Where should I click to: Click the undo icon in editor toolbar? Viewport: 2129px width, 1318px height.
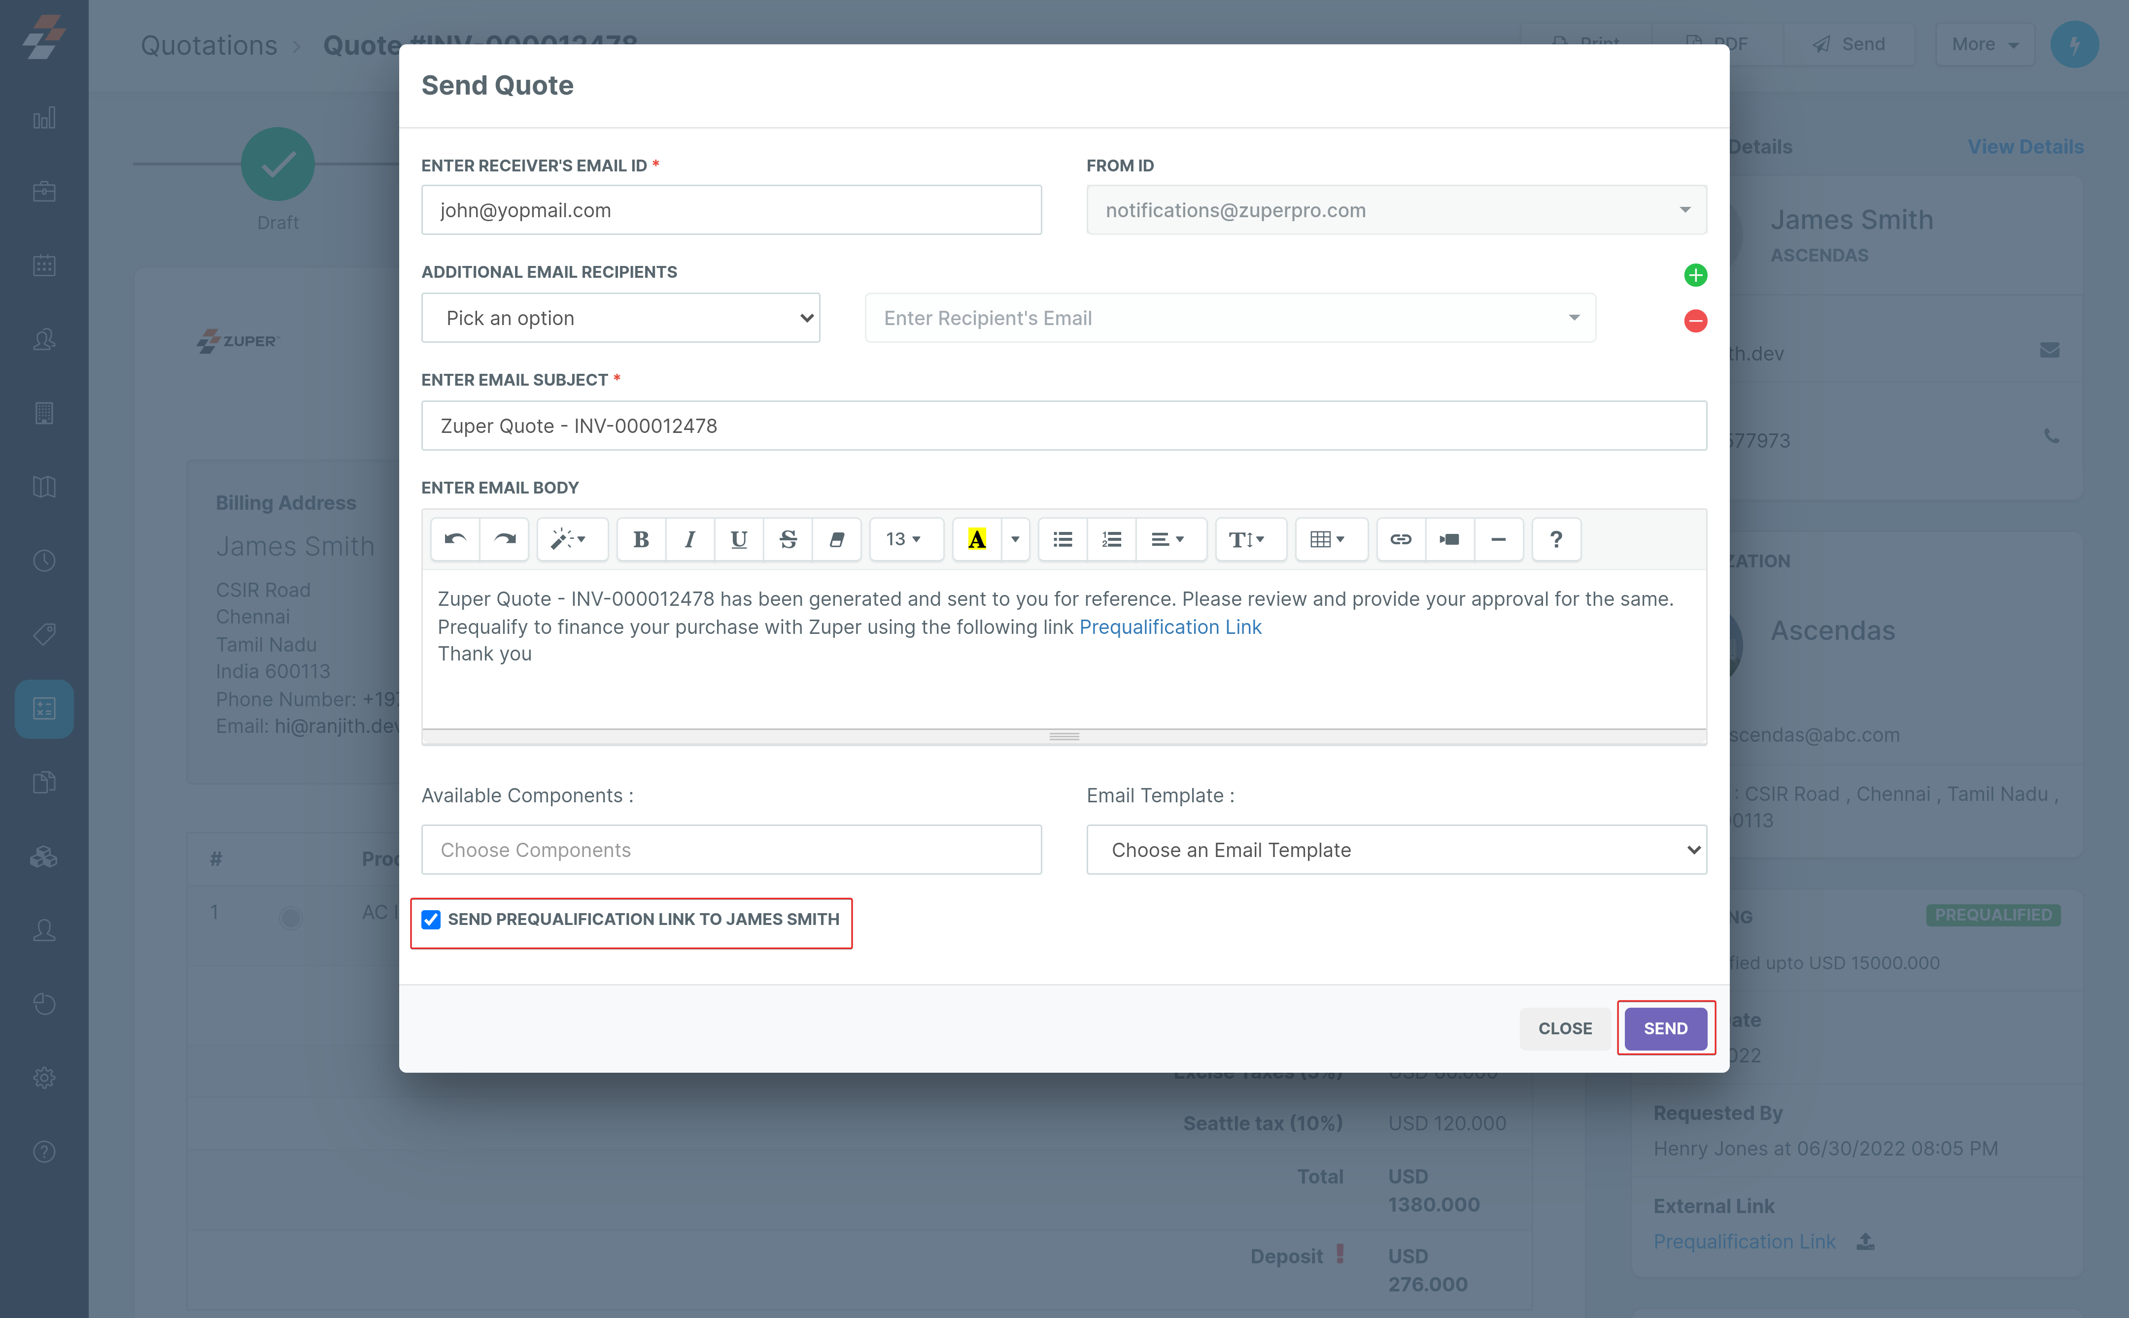point(454,539)
